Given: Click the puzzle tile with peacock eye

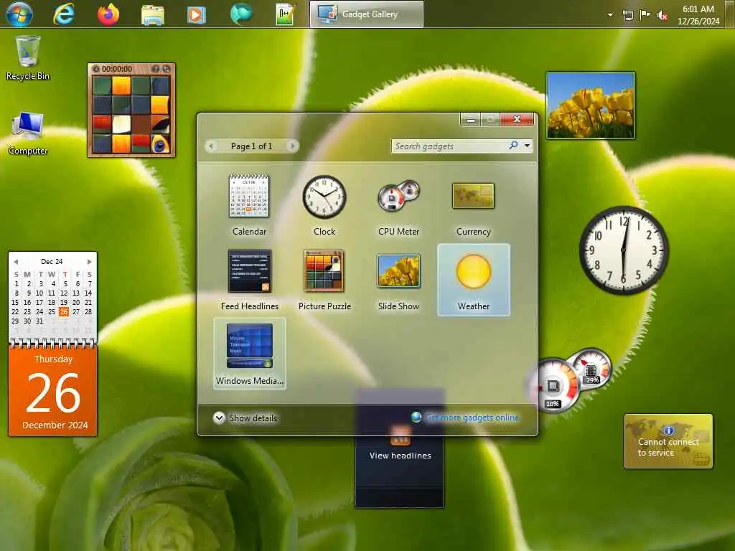Looking at the screenshot, I should coord(160,144).
